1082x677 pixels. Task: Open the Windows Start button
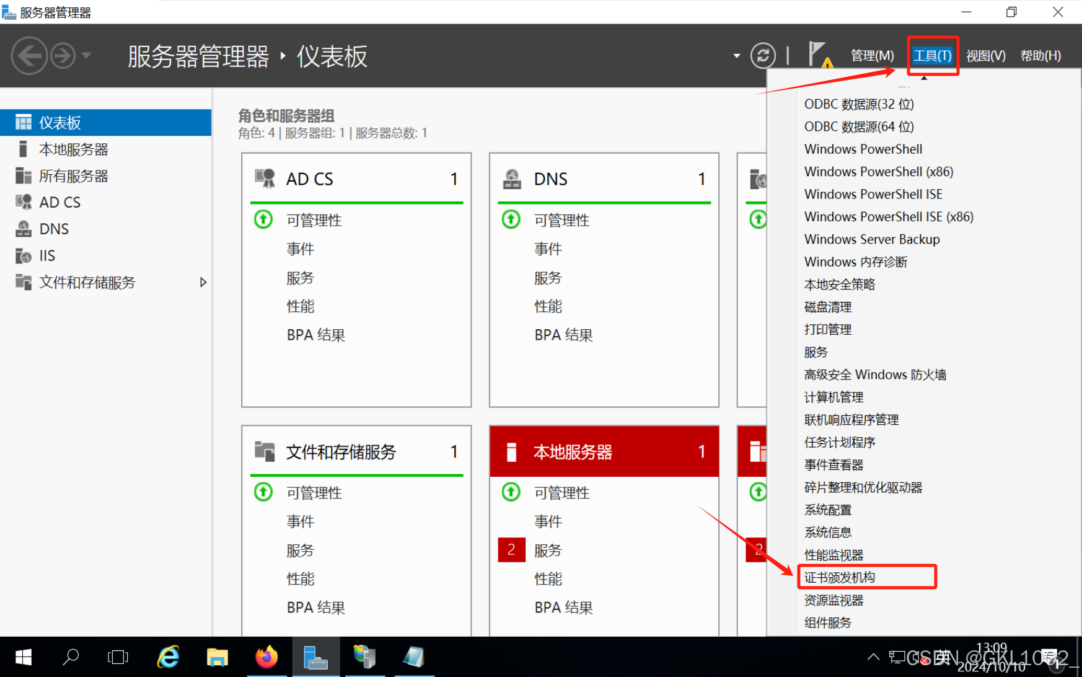point(23,657)
